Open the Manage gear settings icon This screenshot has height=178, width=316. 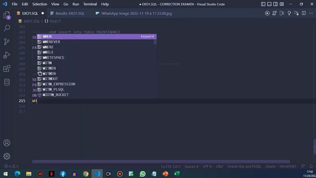point(6,156)
